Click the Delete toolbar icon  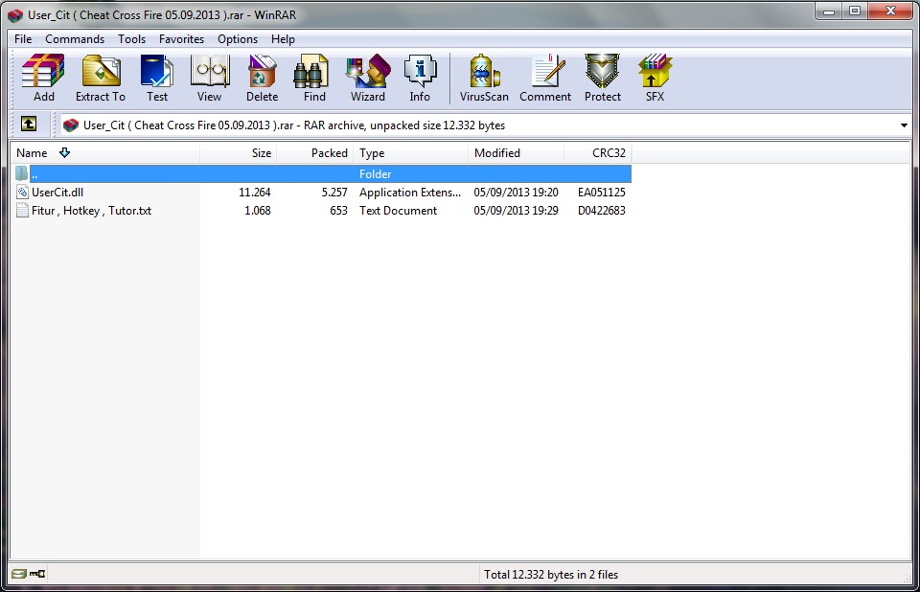pyautogui.click(x=262, y=78)
